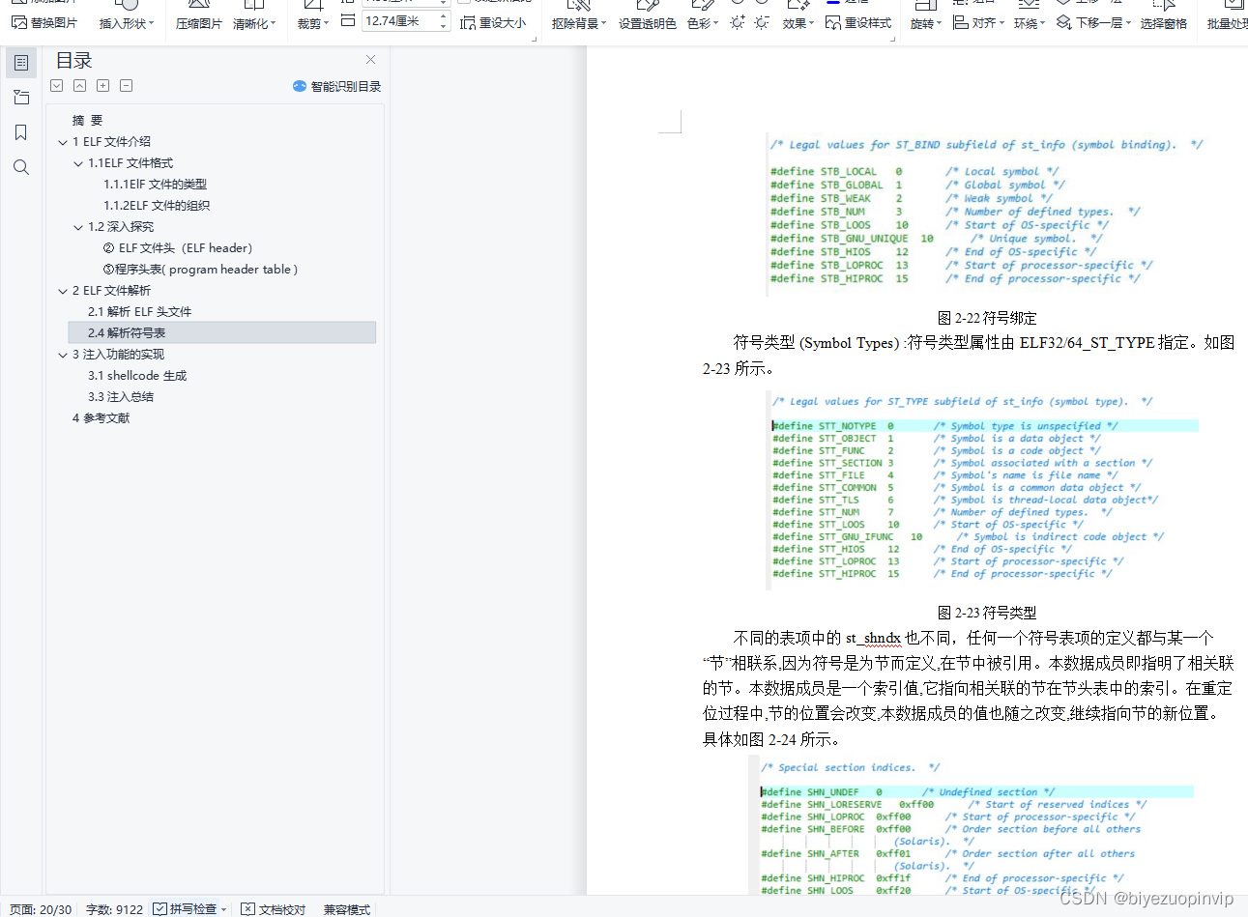Click 重设大小 reset size button
The width and height of the screenshot is (1248, 917).
pyautogui.click(x=493, y=22)
